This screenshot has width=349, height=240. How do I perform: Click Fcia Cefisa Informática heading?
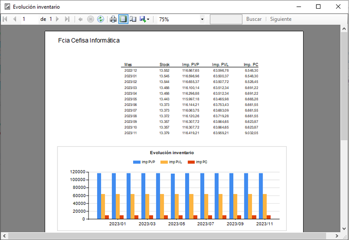tap(89, 41)
